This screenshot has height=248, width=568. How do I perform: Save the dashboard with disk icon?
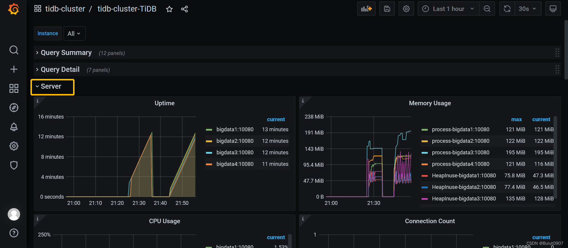pos(387,9)
